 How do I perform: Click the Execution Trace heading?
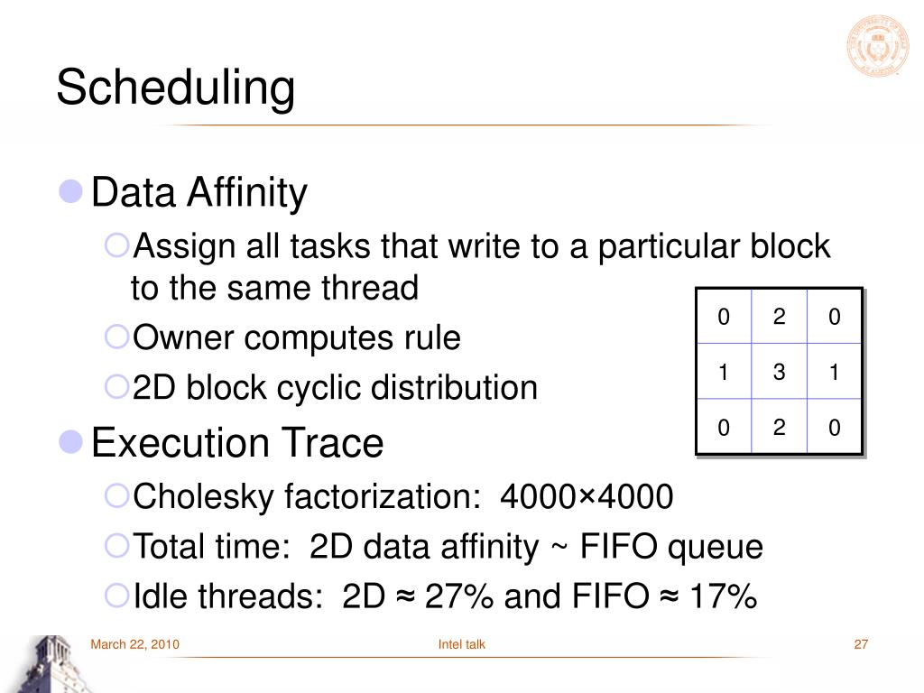tap(237, 442)
